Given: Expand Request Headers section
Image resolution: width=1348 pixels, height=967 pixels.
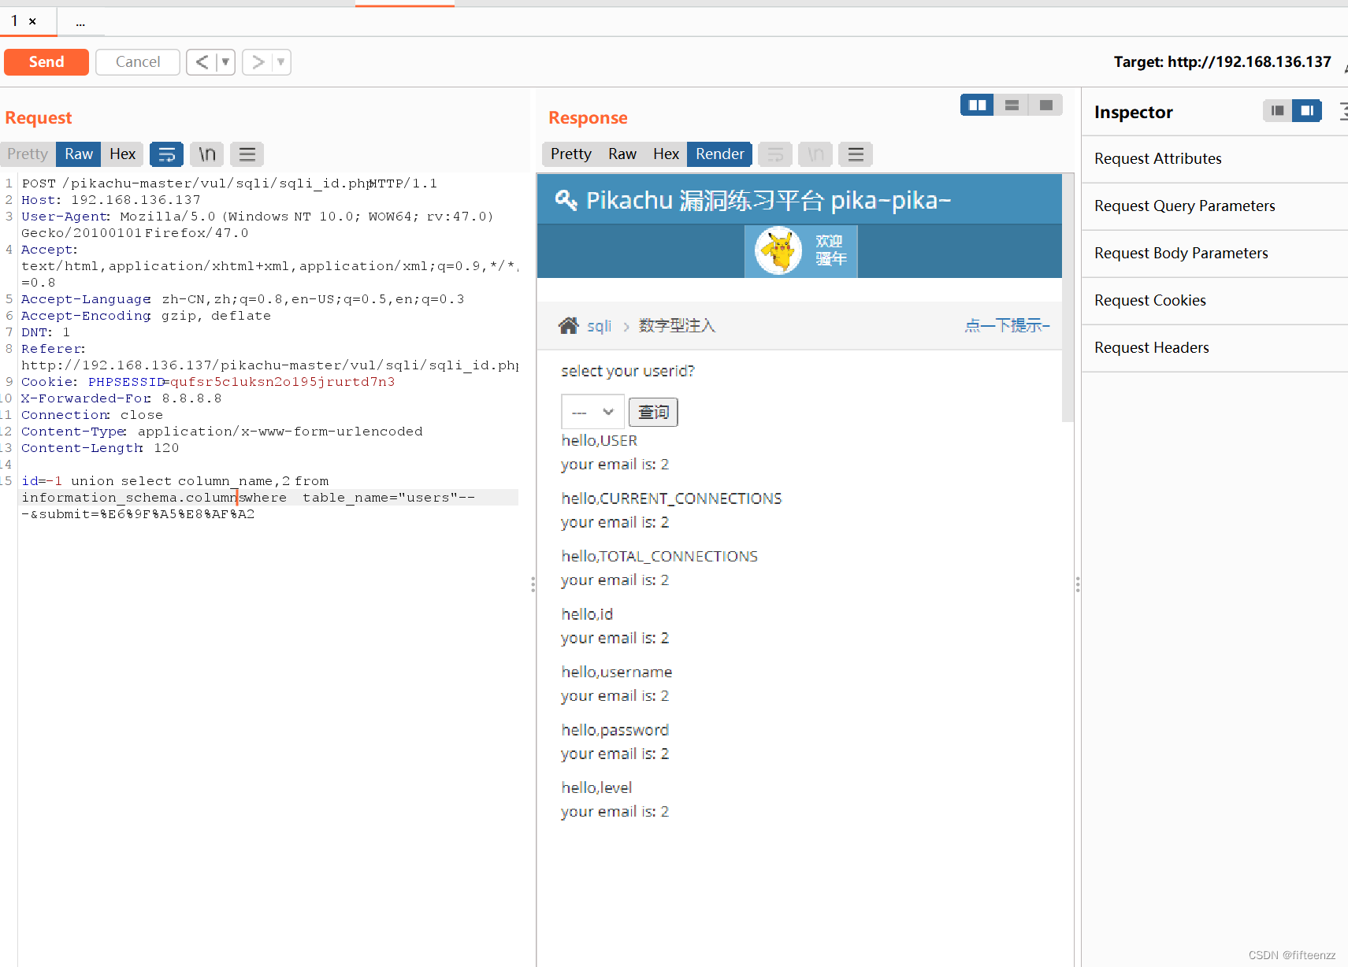Looking at the screenshot, I should [x=1214, y=347].
